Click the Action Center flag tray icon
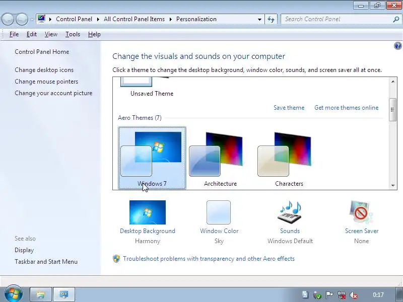 329,295
